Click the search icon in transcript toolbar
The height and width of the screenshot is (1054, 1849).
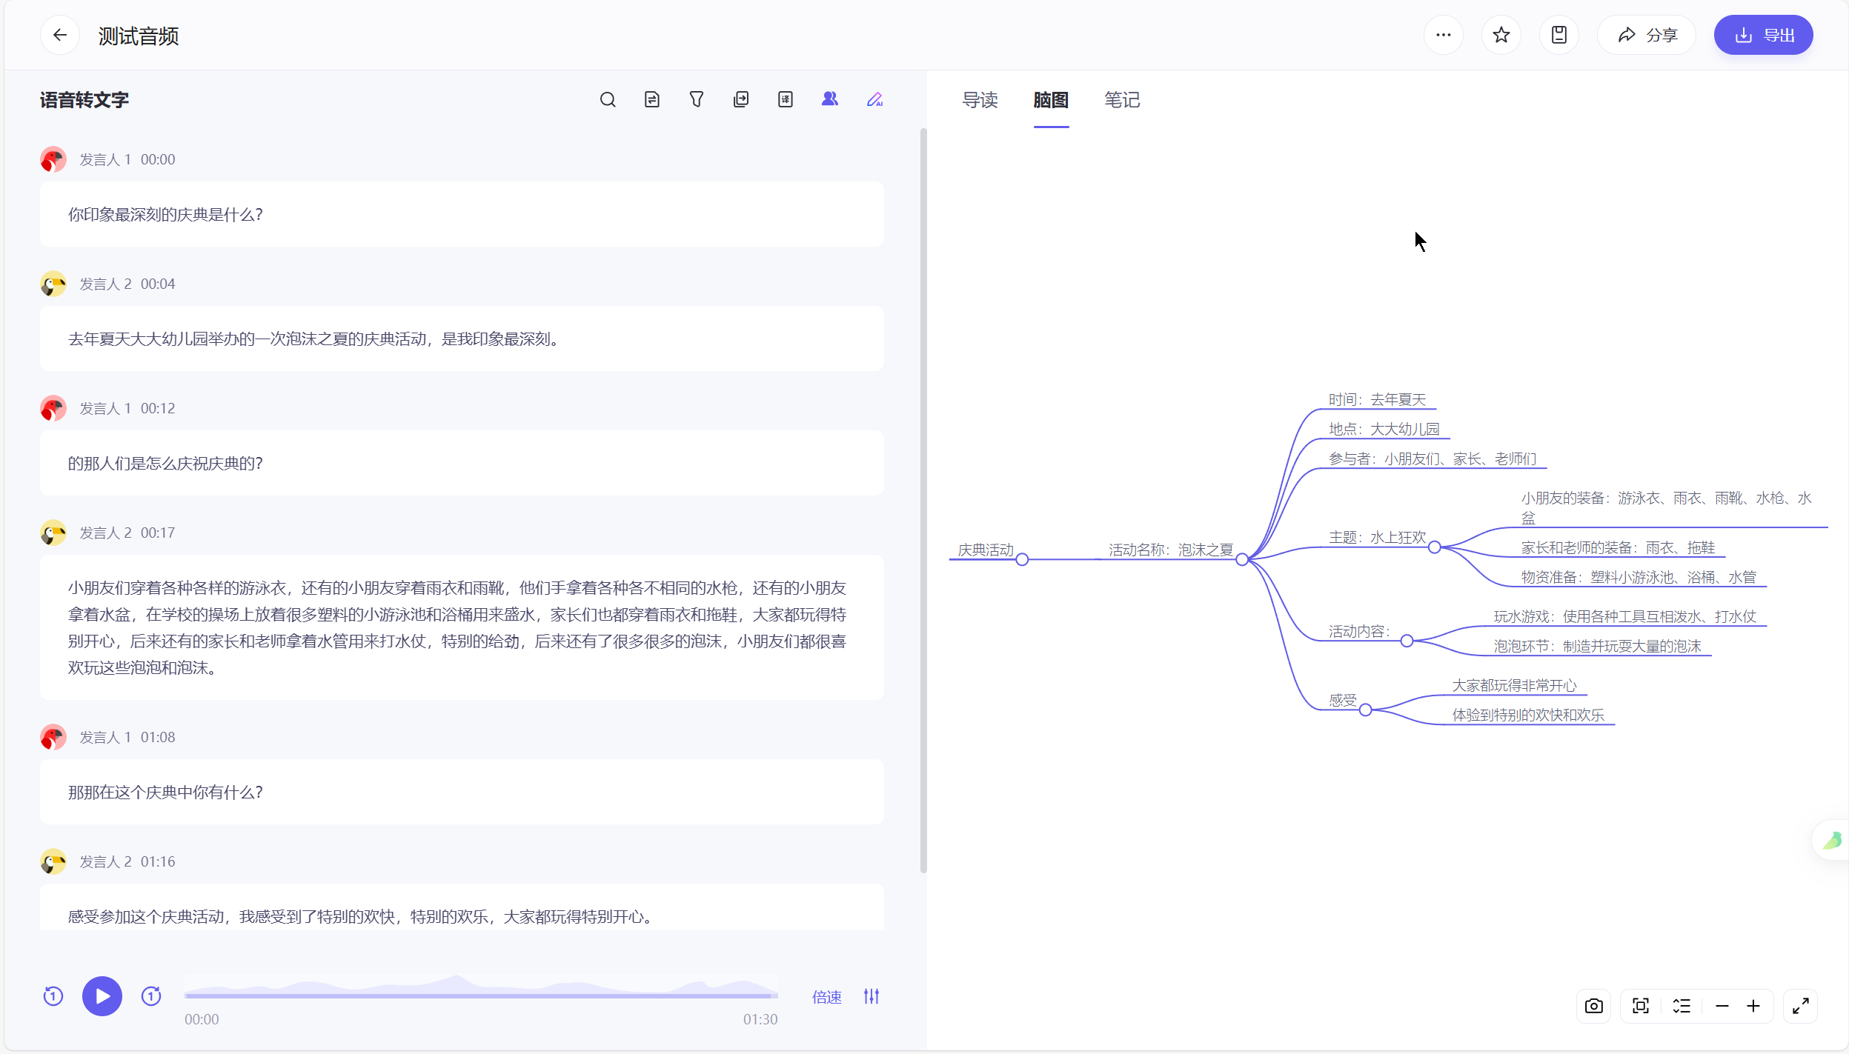click(608, 100)
